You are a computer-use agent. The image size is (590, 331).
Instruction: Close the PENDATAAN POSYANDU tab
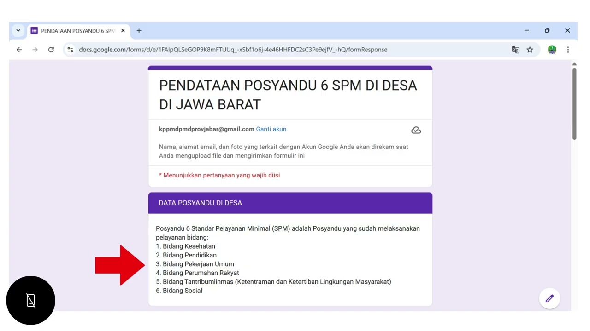(123, 31)
